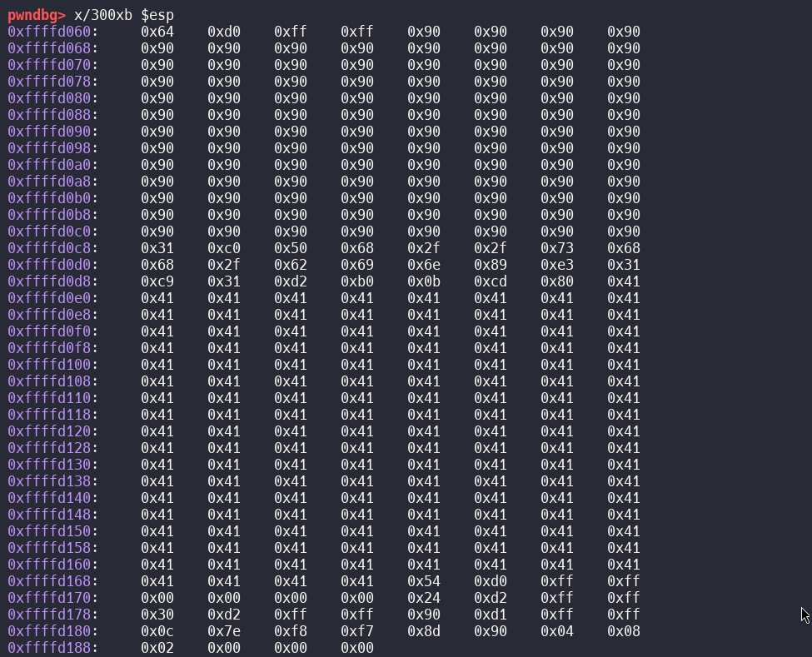
Task: Click the byte value 0x04
Action: coord(557,631)
